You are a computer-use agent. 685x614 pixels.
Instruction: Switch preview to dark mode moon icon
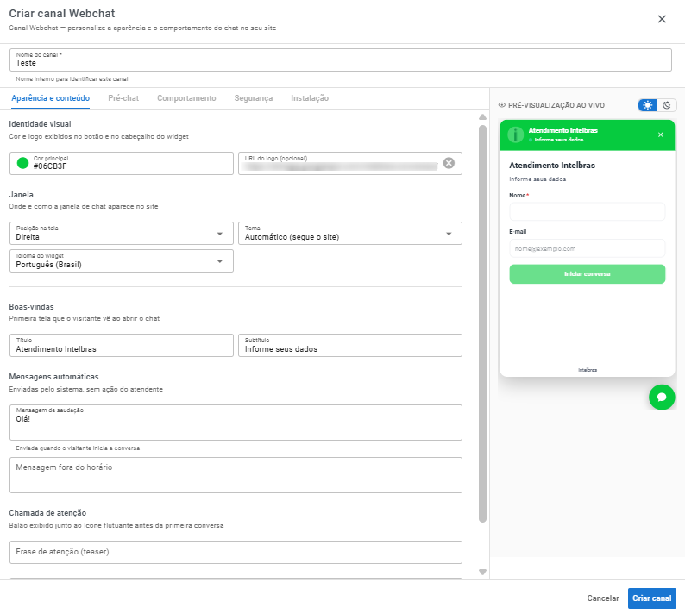[667, 105]
